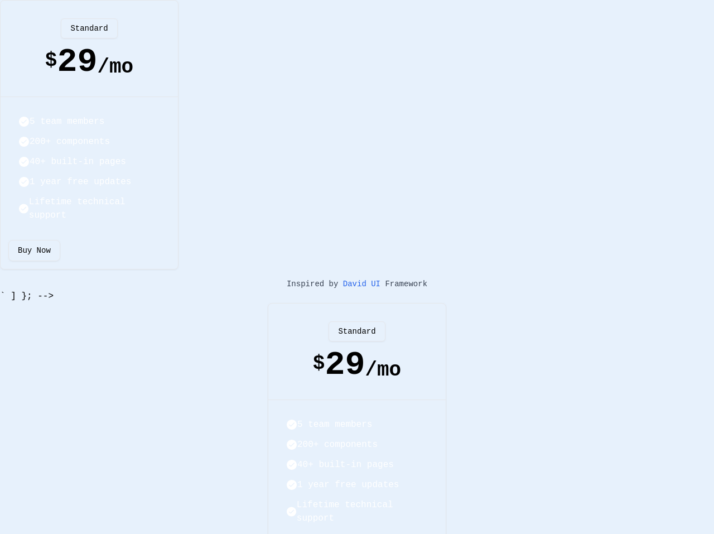Click the Standard badge in the second card
Image resolution: width=714 pixels, height=534 pixels.
(x=357, y=331)
